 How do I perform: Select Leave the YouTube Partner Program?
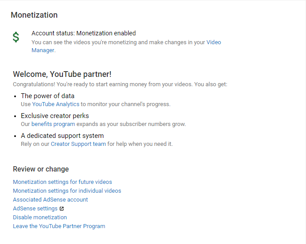(x=59, y=226)
